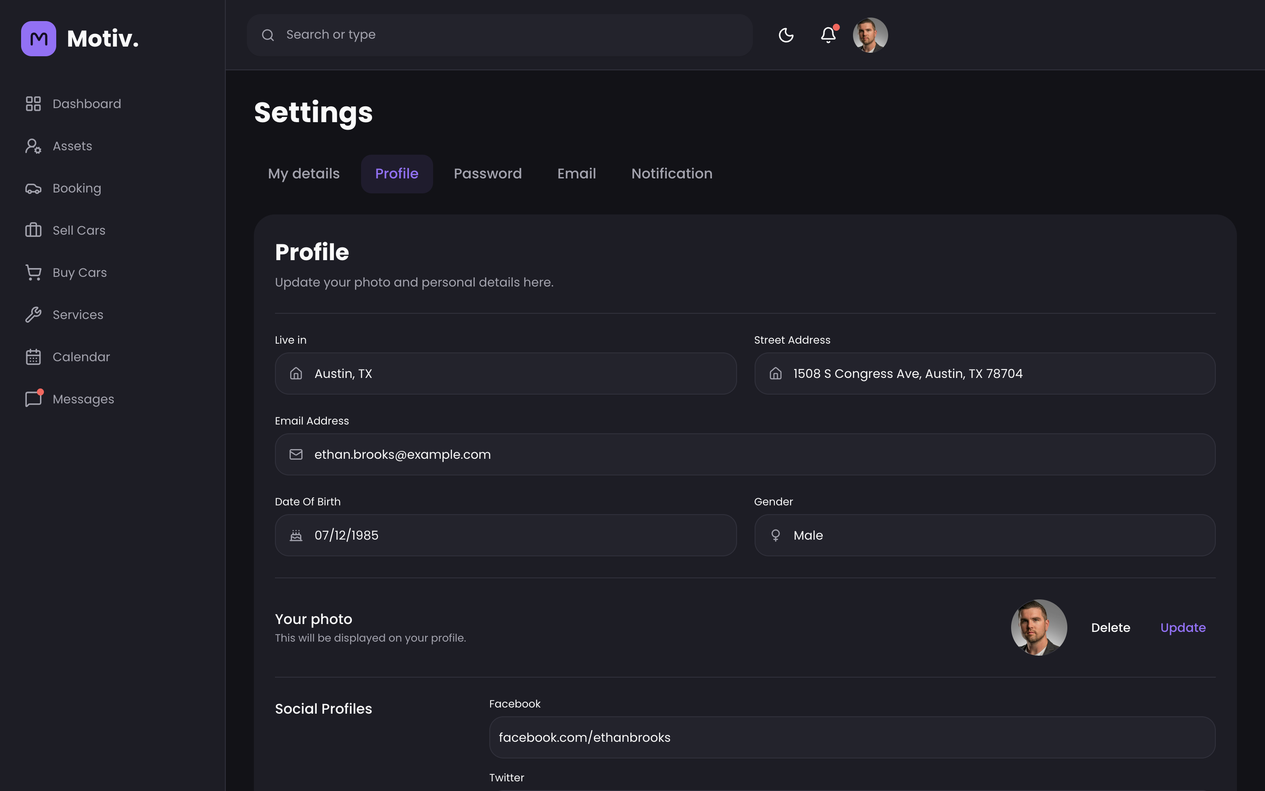Click the Settings page heading

tap(314, 113)
